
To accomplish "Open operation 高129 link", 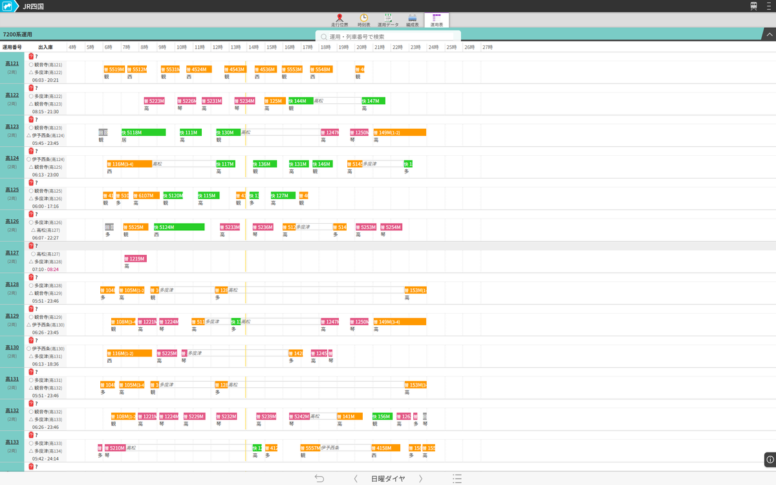I will (x=12, y=316).
